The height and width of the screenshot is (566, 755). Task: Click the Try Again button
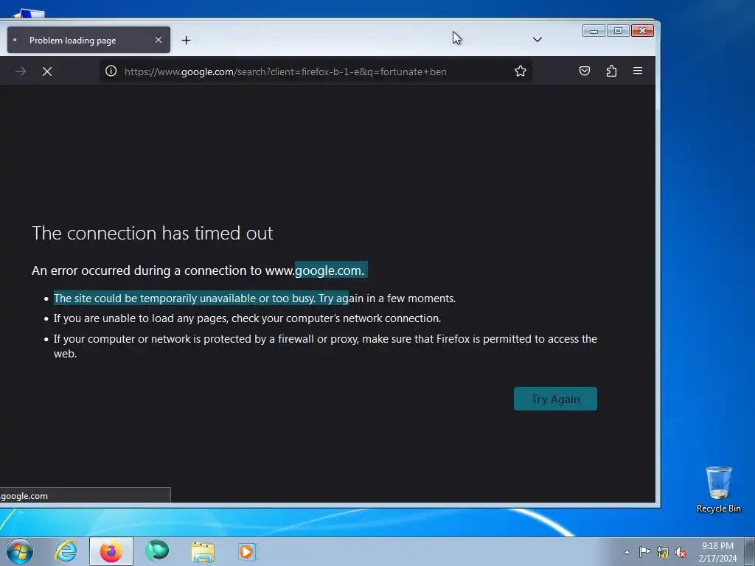coord(555,399)
